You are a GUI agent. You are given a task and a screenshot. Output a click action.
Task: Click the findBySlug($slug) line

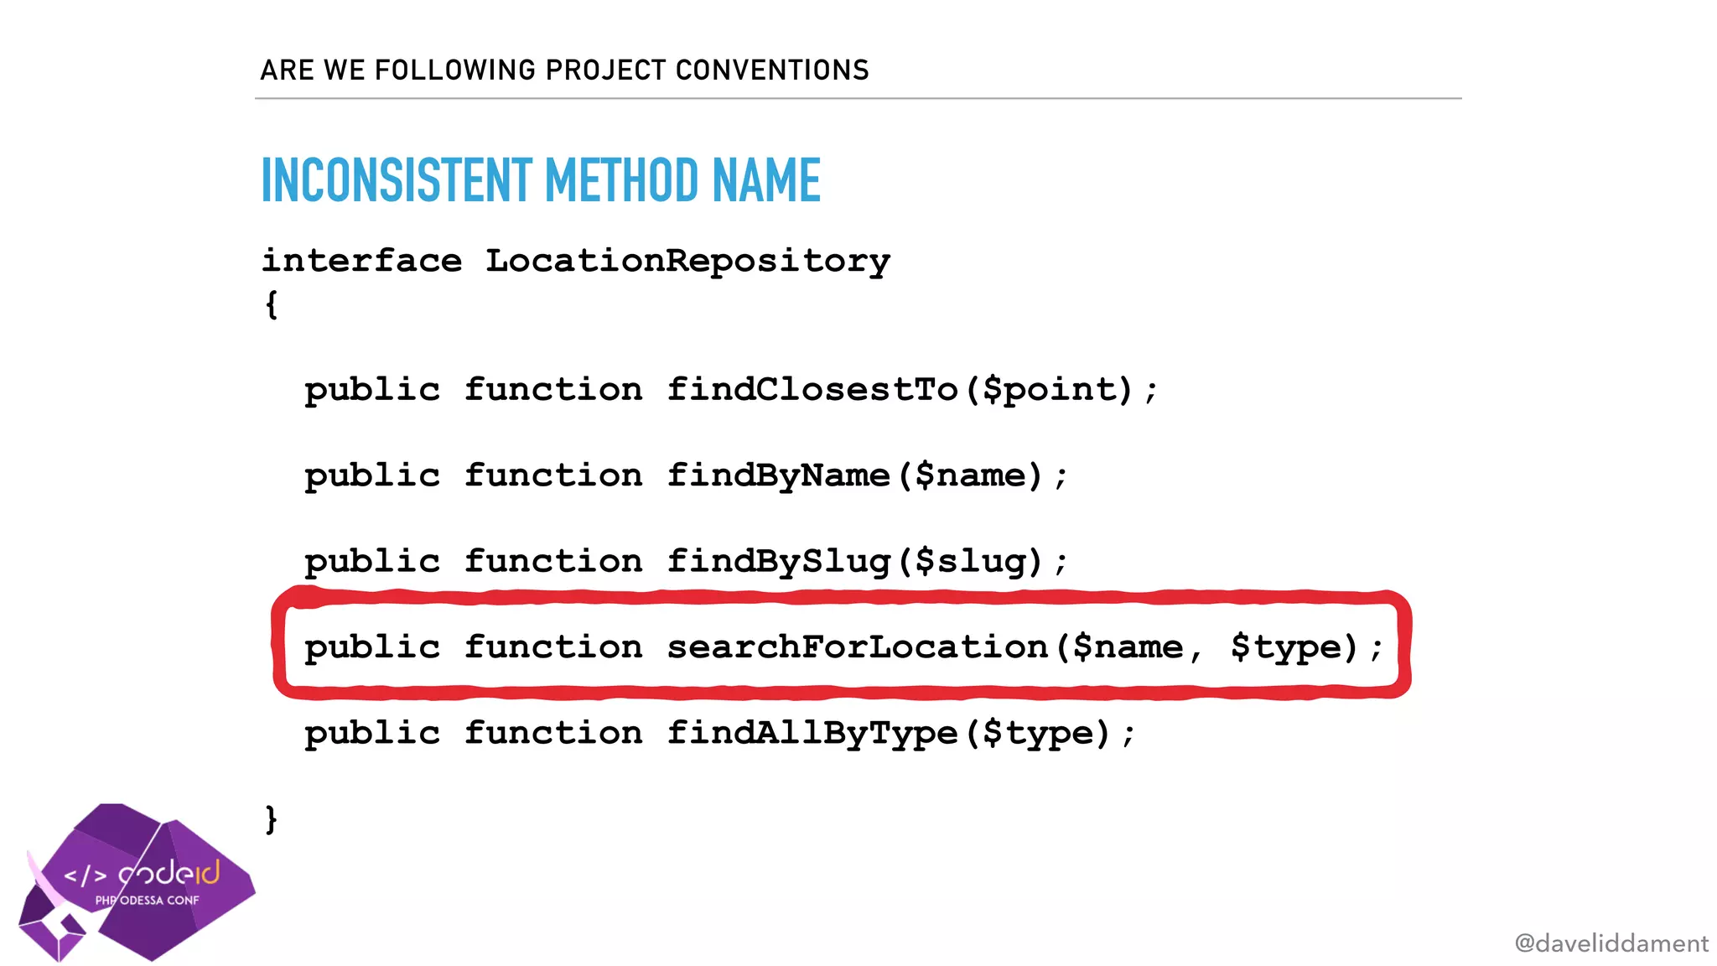pos(686,563)
